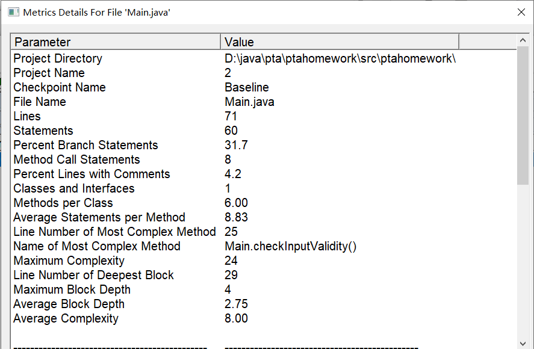Select the Maximum Complexity row

(69, 261)
